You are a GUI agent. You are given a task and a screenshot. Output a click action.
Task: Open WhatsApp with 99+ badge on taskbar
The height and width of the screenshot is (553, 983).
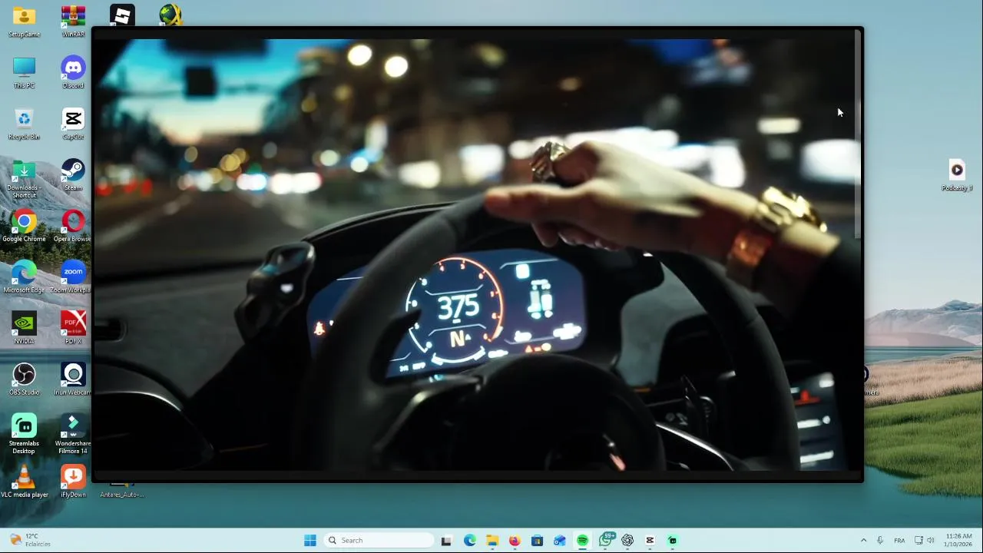[x=606, y=540]
